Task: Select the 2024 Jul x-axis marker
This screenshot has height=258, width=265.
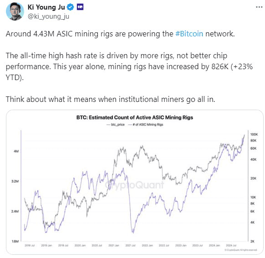Action: 231,245
